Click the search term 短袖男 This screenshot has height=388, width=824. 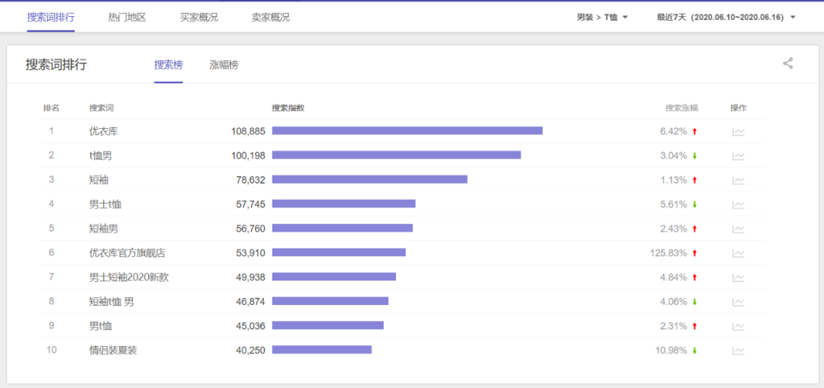tap(104, 229)
